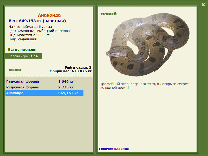Screen dimensions: 208x156
Task: Click the Общий вес: 673,075 кг text
Action: click(70, 71)
